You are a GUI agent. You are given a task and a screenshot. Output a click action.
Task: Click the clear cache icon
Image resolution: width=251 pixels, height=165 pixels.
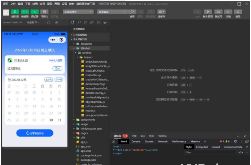(x=161, y=12)
